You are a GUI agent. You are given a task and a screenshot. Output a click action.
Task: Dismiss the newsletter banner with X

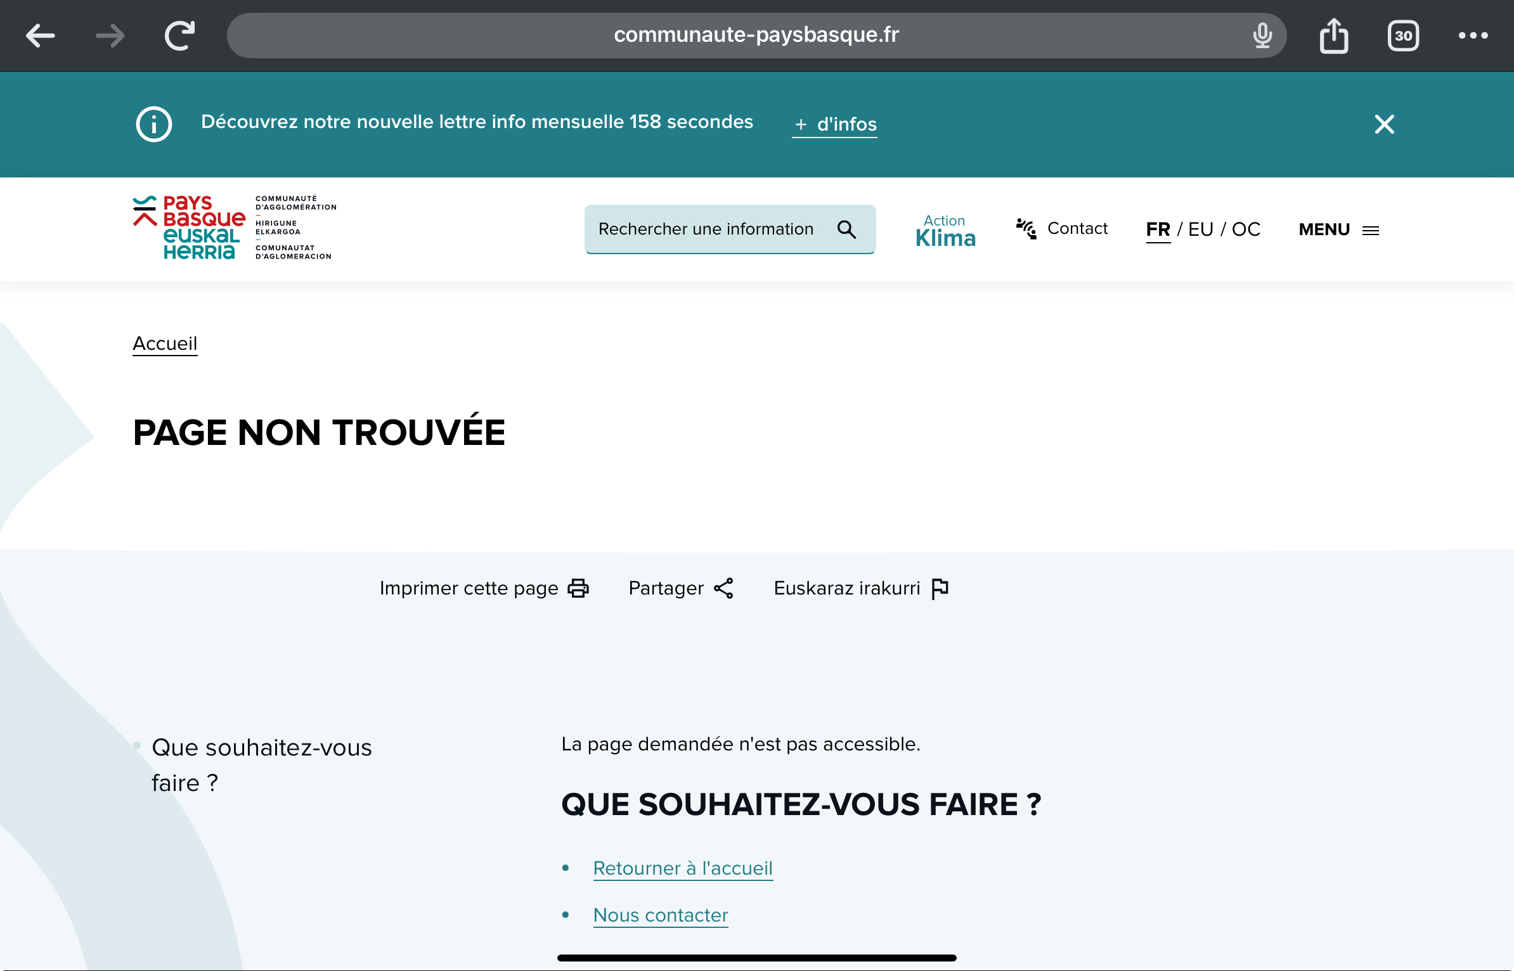pos(1384,124)
